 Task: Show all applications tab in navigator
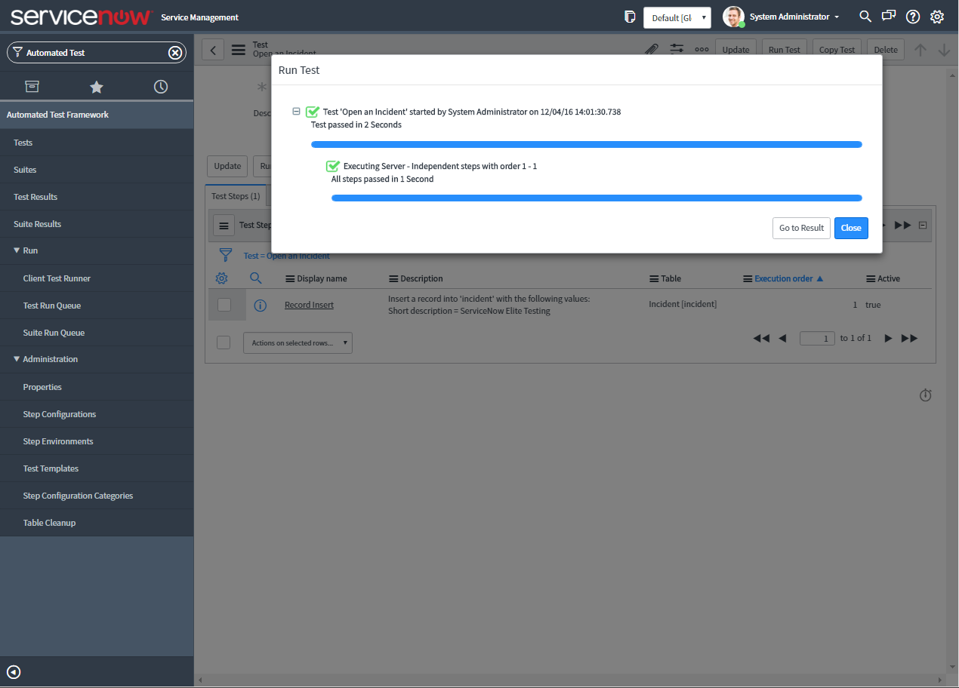point(32,87)
